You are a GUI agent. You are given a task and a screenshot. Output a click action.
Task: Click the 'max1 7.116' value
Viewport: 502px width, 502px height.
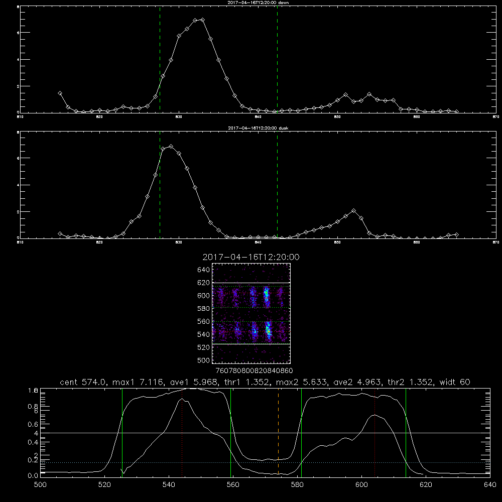click(x=138, y=382)
